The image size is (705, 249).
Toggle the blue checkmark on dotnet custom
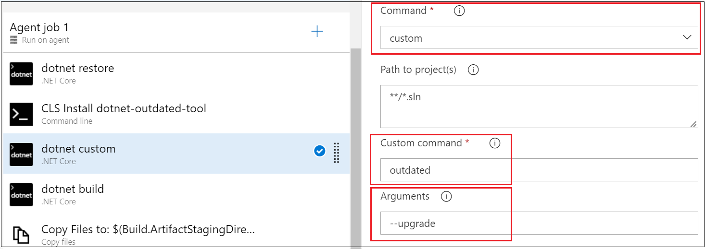point(319,151)
